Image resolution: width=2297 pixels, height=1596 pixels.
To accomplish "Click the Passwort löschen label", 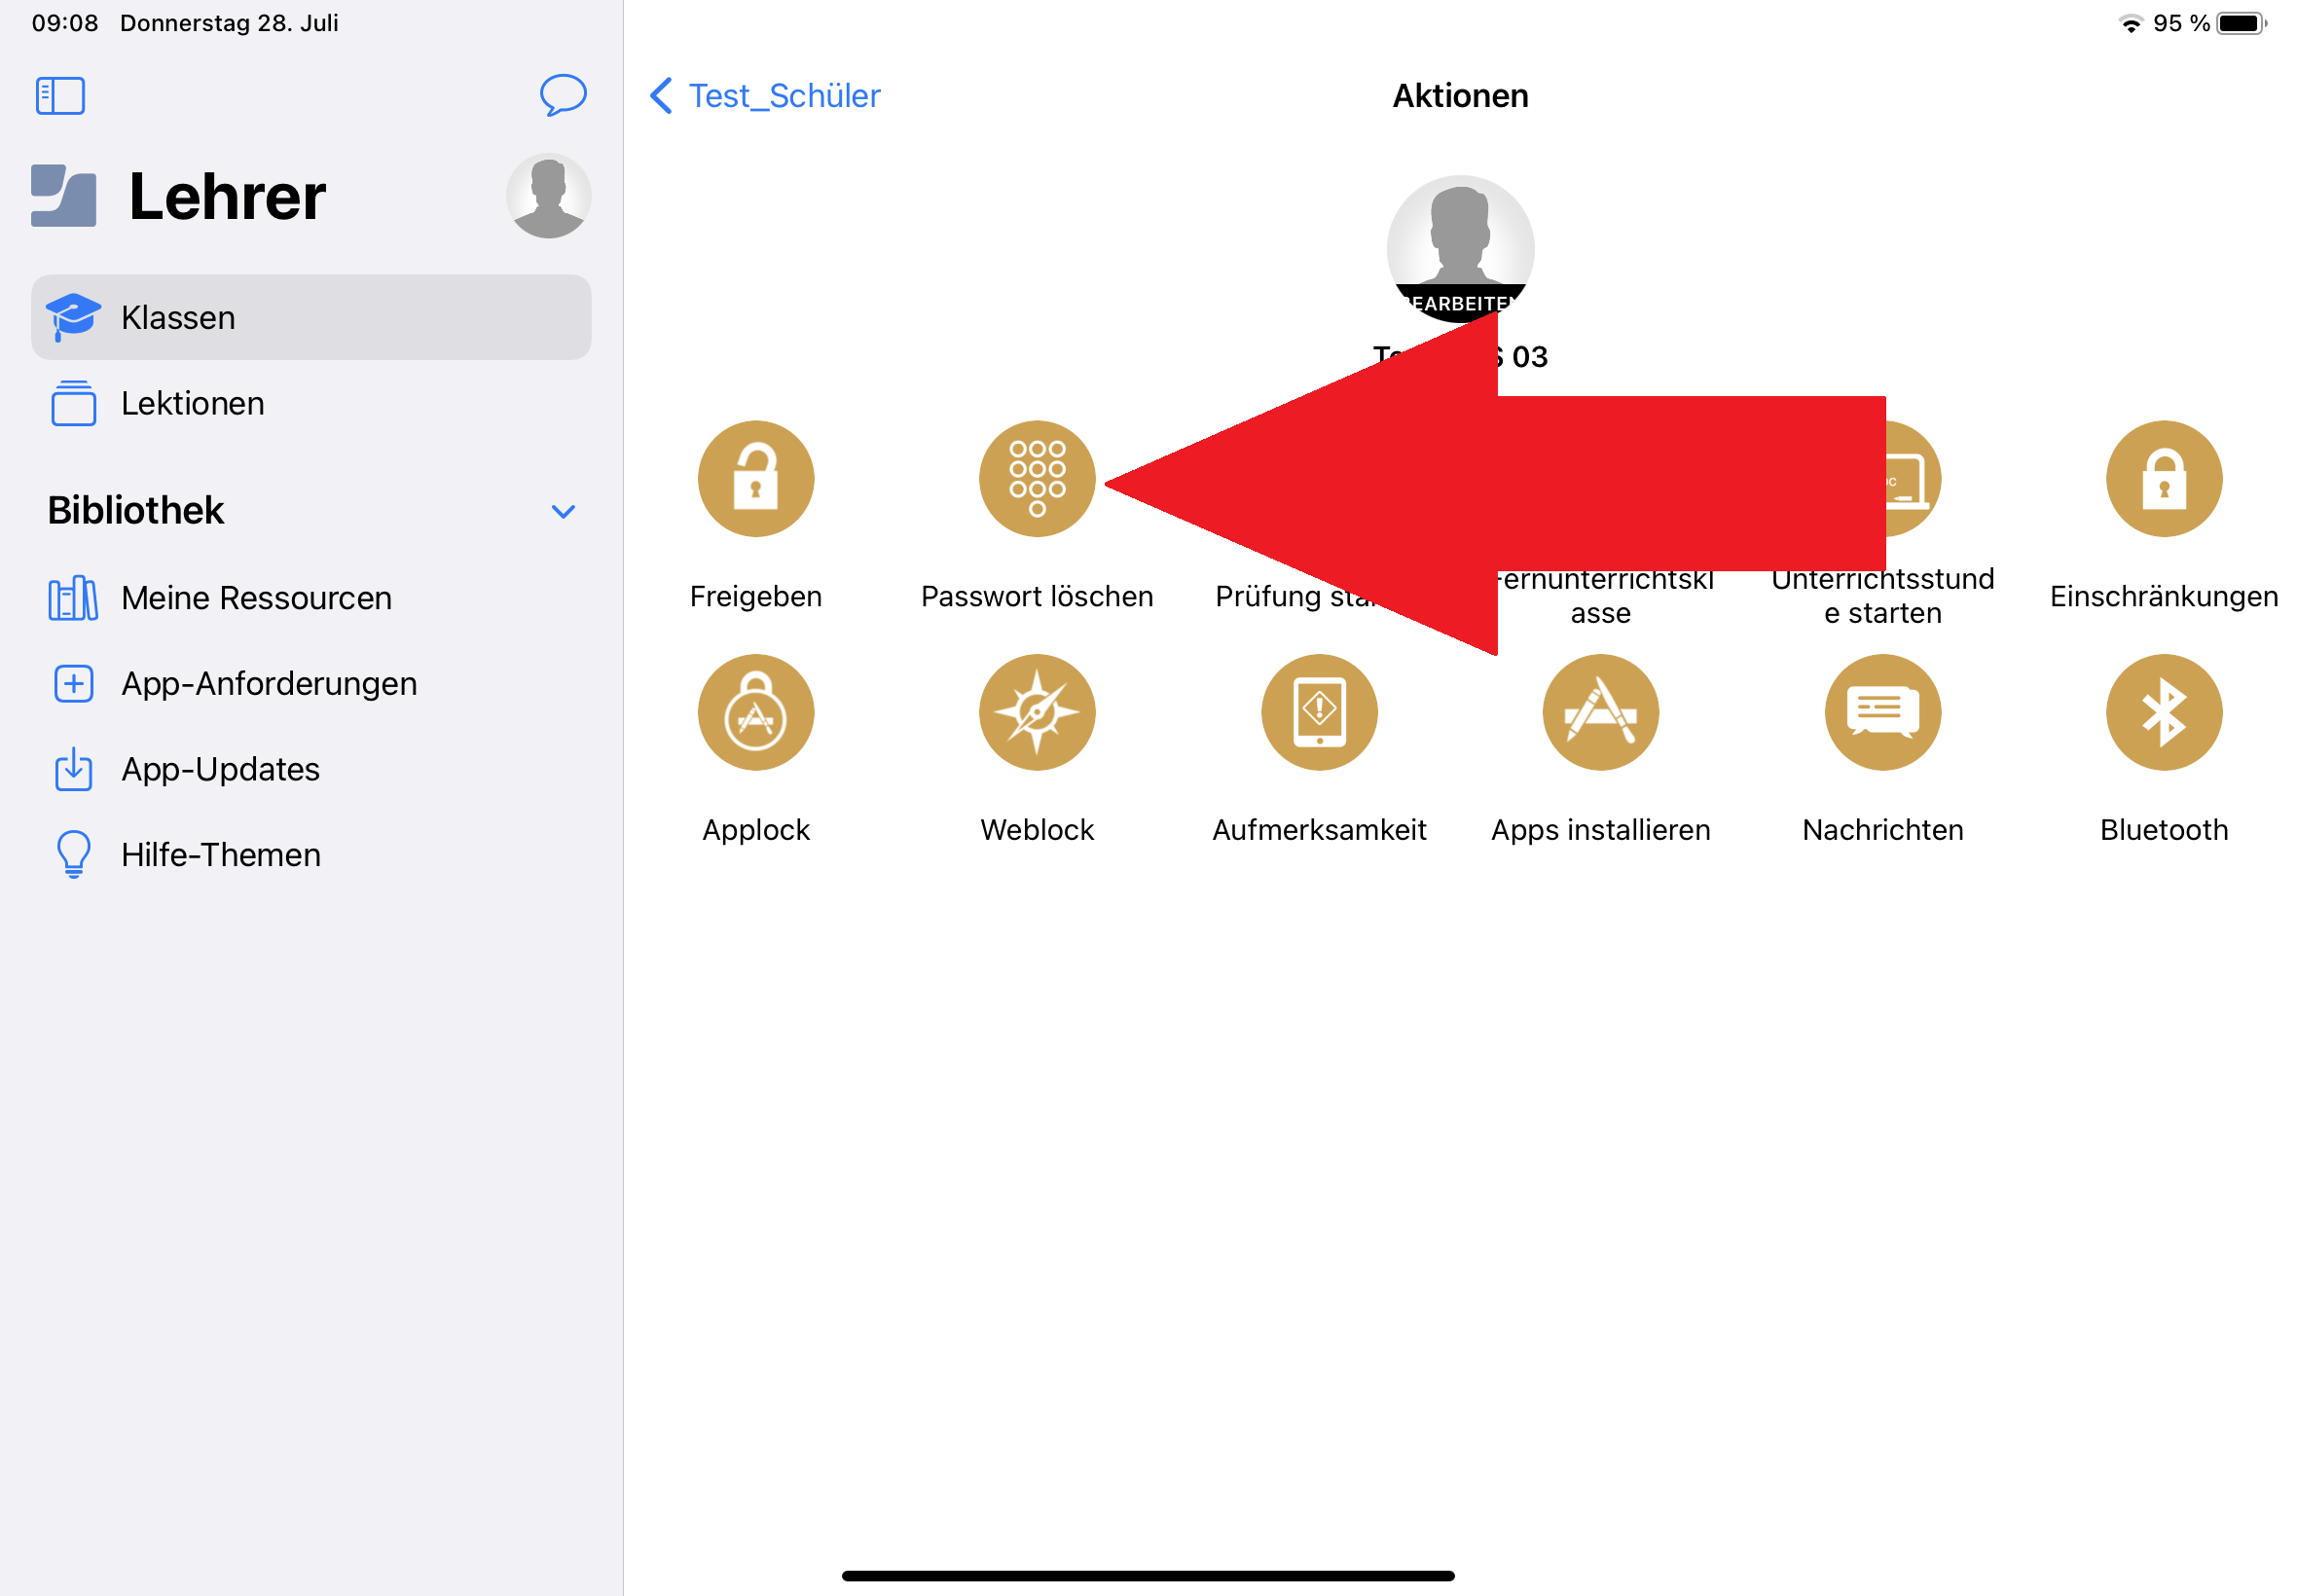I will tap(1037, 597).
